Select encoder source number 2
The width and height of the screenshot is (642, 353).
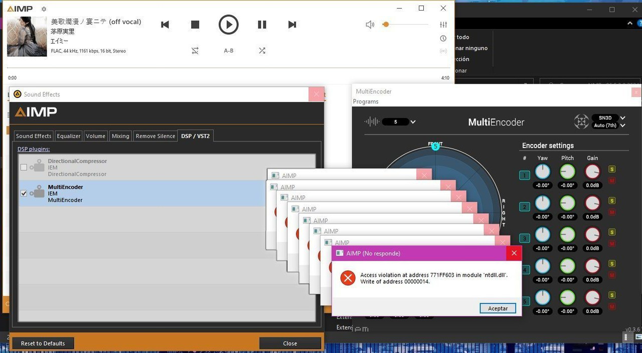(x=525, y=207)
